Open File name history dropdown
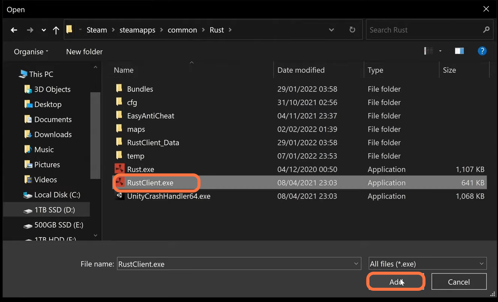 pos(356,264)
